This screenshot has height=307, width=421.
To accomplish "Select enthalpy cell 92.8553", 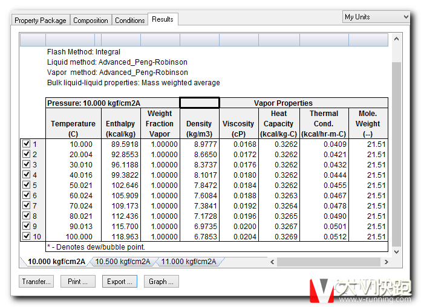I will coord(121,154).
